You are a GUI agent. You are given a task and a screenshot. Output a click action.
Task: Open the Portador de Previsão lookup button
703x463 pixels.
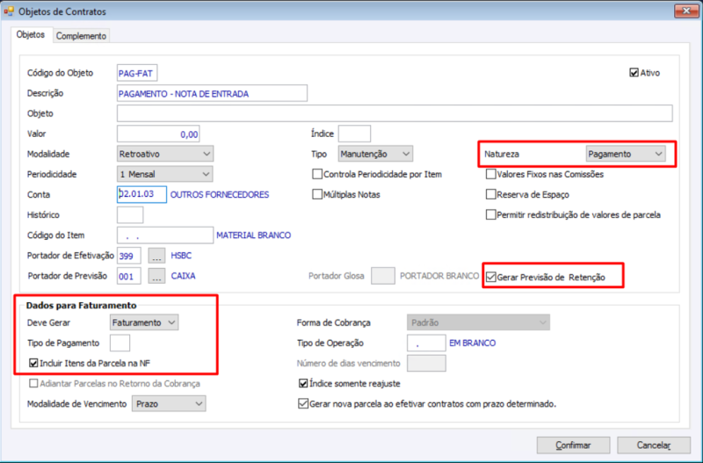pos(156,276)
